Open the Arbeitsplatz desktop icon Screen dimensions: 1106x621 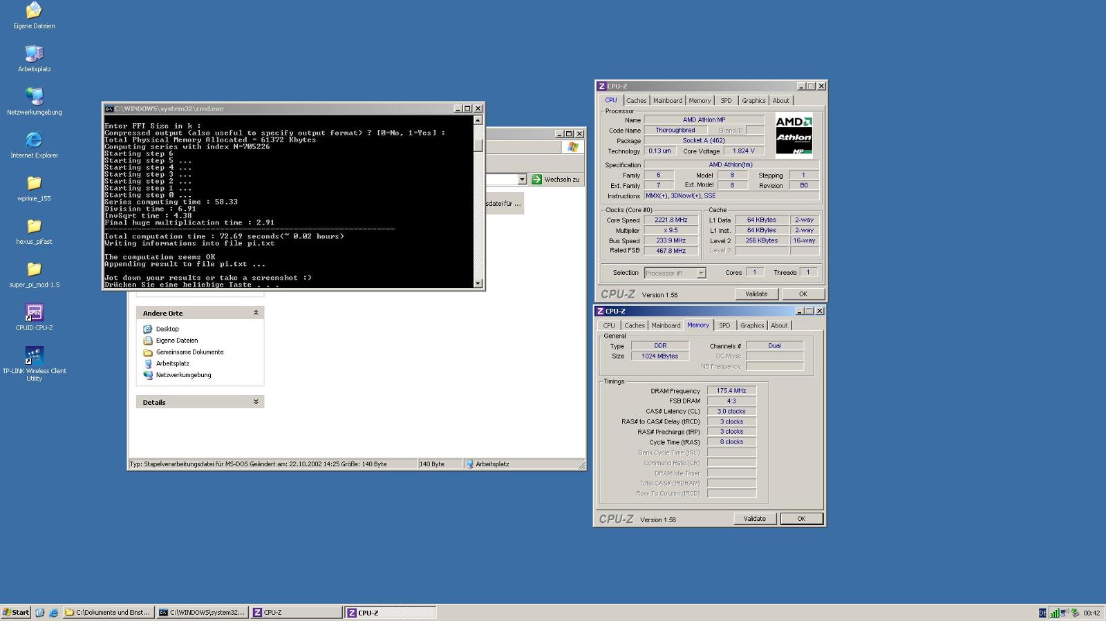point(34,59)
